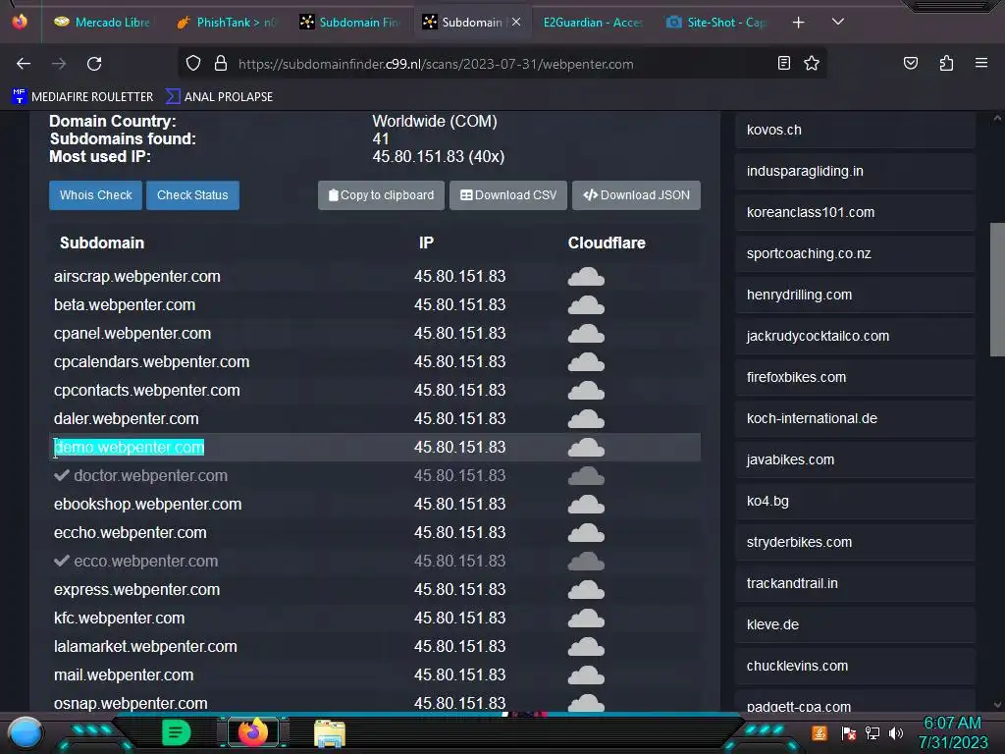Click the checkmark beside doctor.webpenter.com

click(x=62, y=476)
